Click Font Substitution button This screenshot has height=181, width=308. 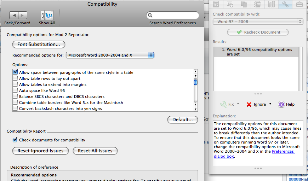[x=39, y=44]
